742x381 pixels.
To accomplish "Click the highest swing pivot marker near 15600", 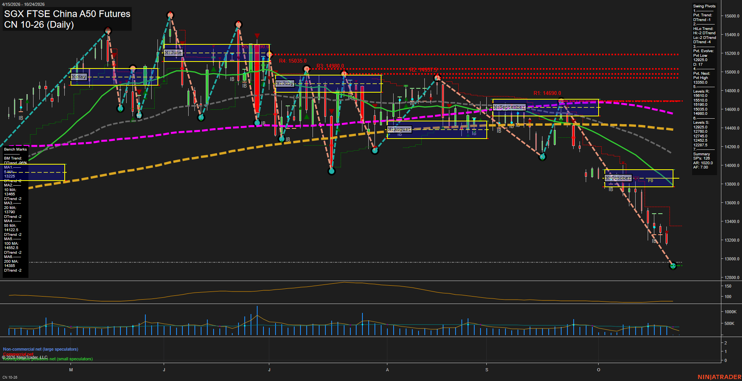I will tap(170, 15).
